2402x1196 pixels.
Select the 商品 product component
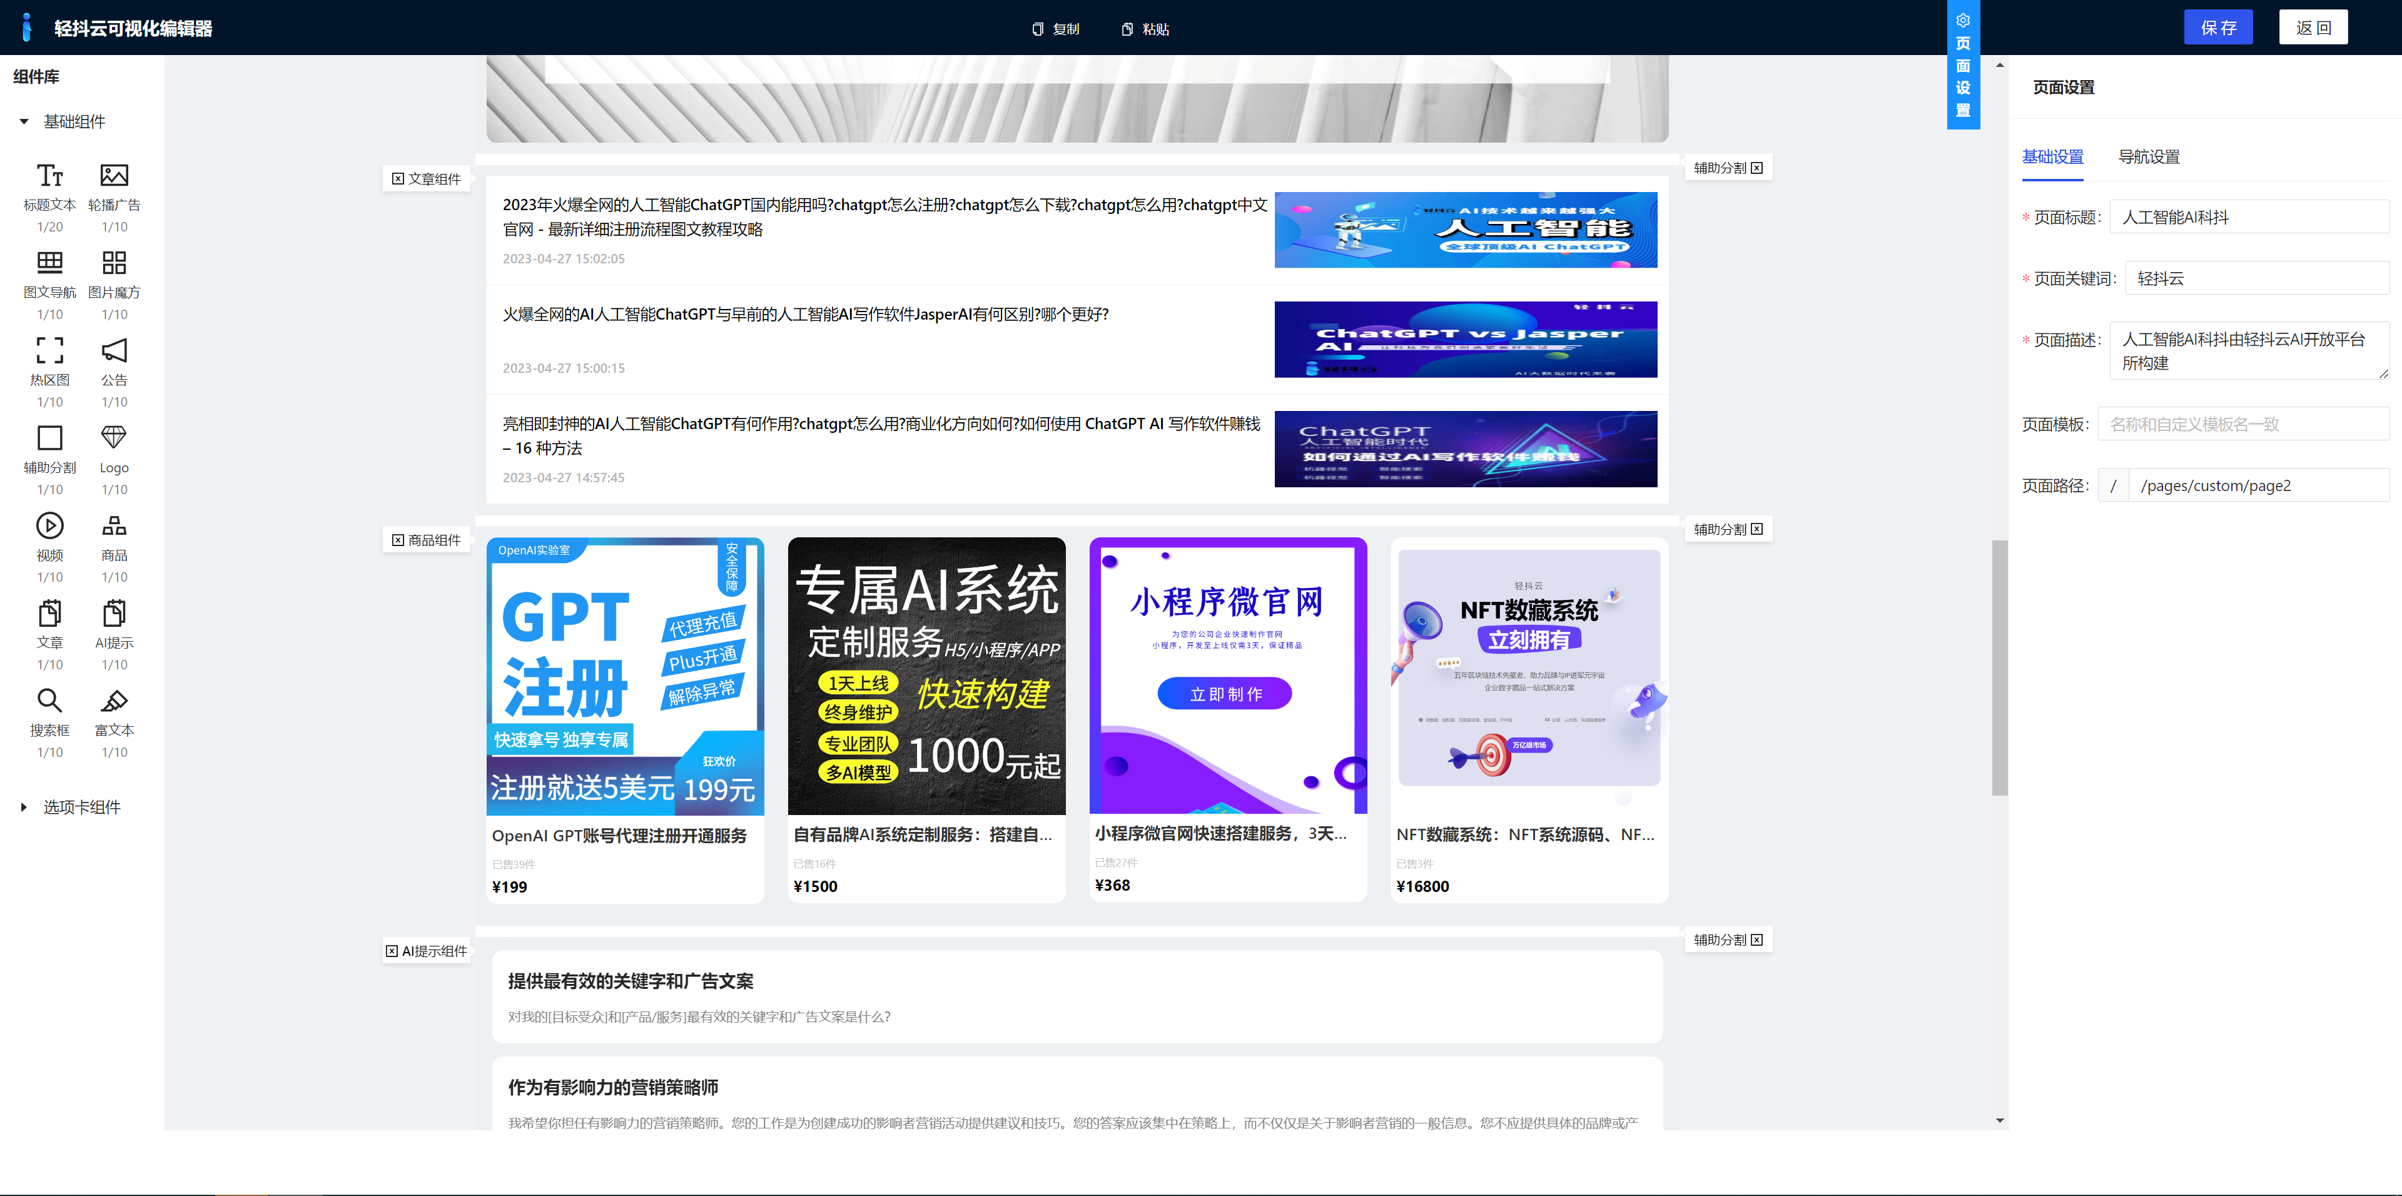coord(114,547)
